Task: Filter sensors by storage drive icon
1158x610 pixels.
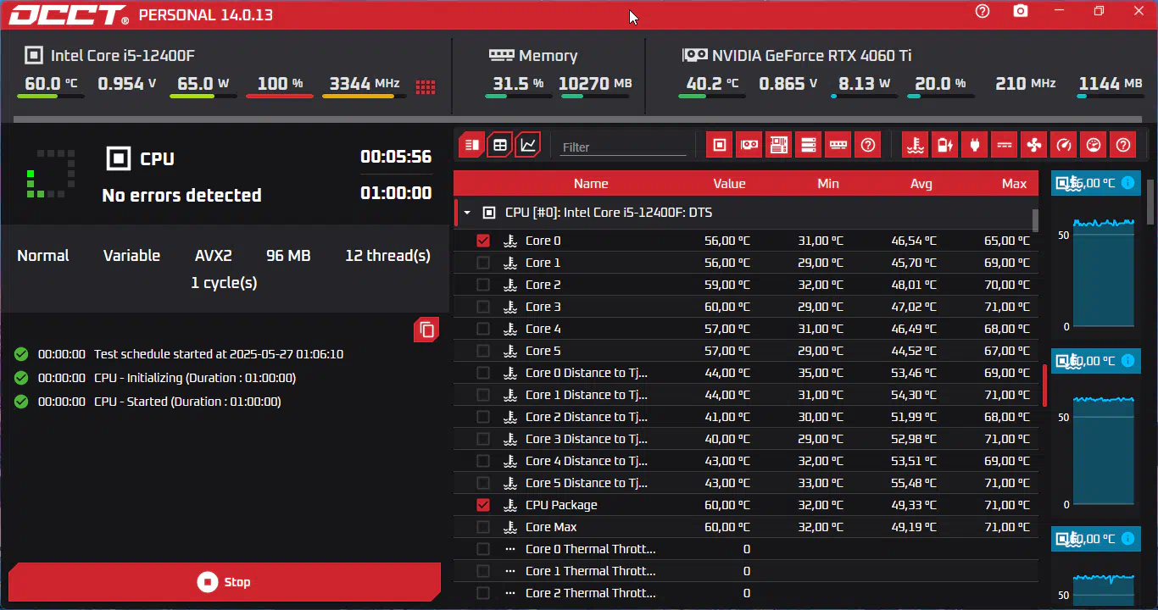Action: pos(809,145)
